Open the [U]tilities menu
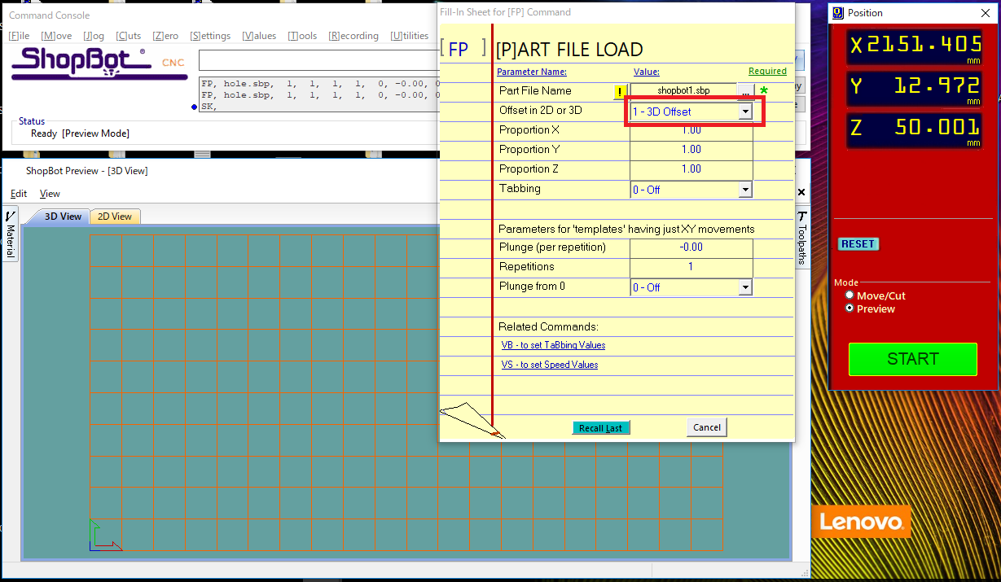 coord(410,36)
